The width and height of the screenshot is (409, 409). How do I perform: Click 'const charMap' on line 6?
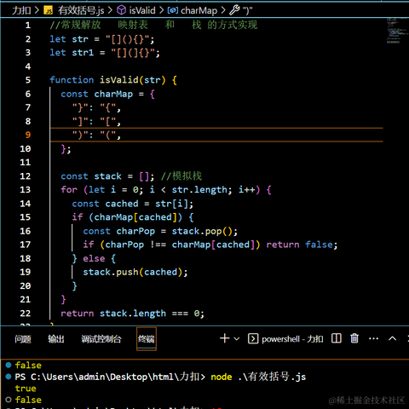tap(97, 94)
